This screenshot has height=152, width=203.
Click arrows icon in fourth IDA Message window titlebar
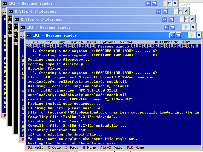tap(166, 27)
